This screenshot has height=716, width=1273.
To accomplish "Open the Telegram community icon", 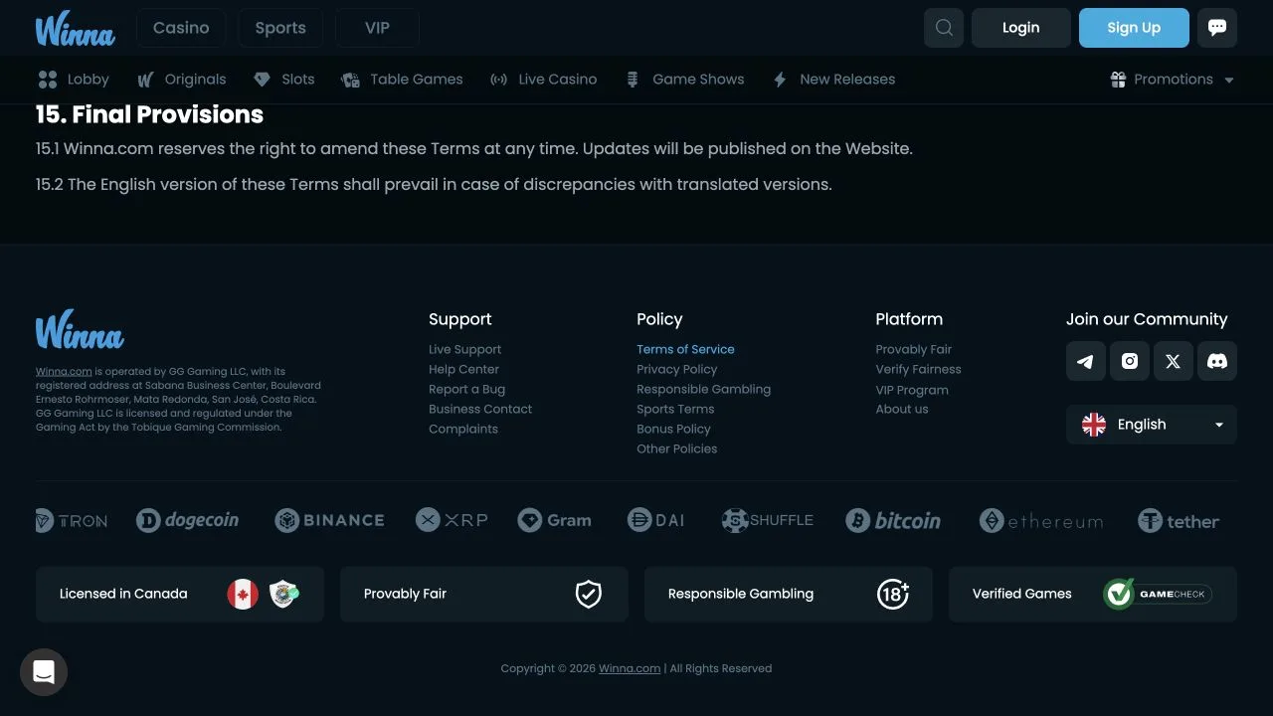I will [1086, 361].
